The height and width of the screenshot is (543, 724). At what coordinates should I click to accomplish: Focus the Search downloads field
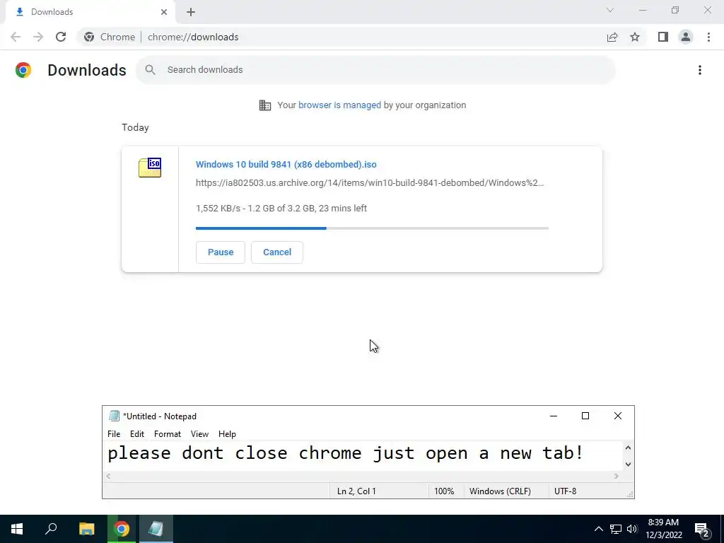click(375, 70)
